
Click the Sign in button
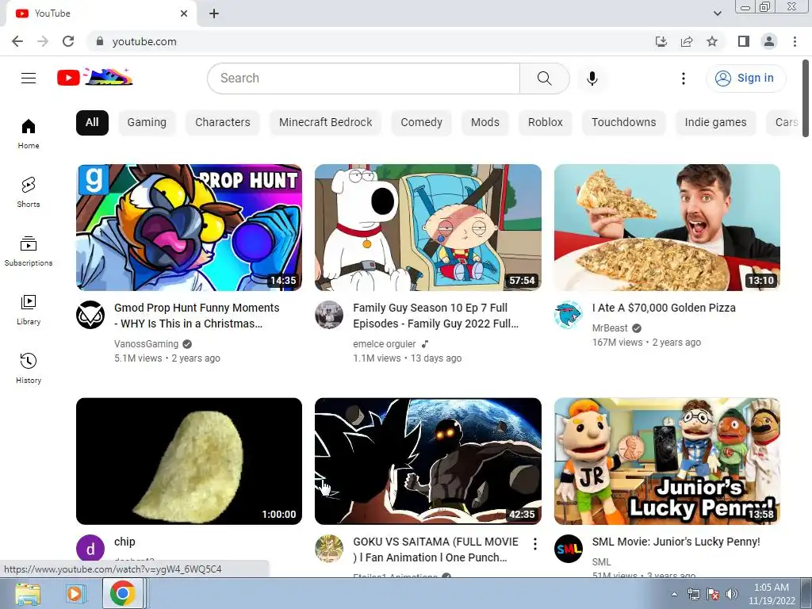pyautogui.click(x=745, y=79)
